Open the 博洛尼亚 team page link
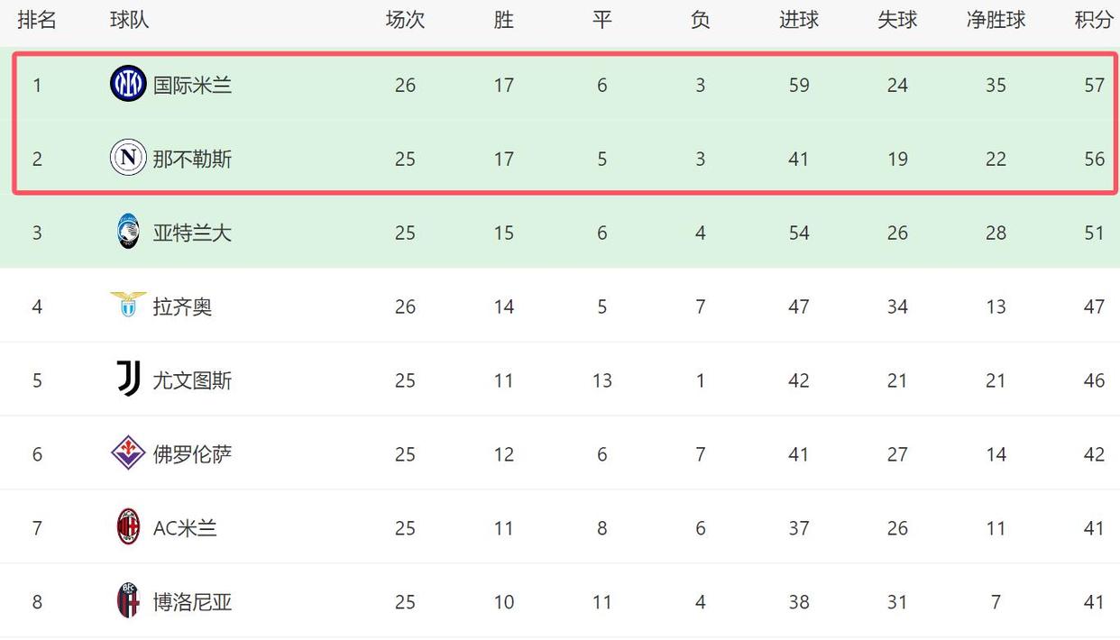Screen dimensions: 1120x640 [x=192, y=601]
